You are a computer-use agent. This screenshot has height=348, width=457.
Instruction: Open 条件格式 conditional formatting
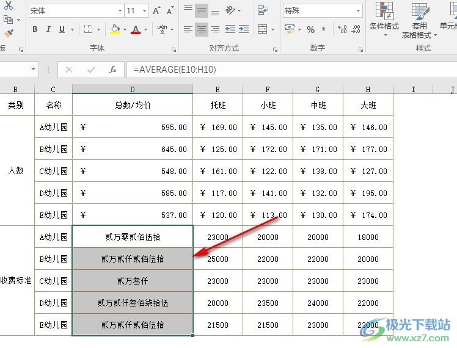click(x=384, y=19)
